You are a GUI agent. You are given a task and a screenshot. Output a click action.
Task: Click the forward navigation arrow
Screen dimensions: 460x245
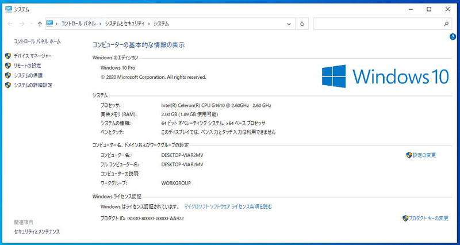coord(22,24)
